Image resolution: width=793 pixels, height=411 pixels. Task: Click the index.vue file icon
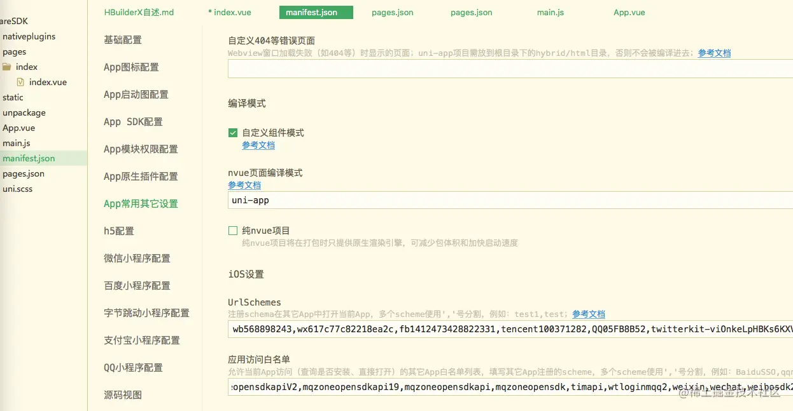[x=20, y=82]
